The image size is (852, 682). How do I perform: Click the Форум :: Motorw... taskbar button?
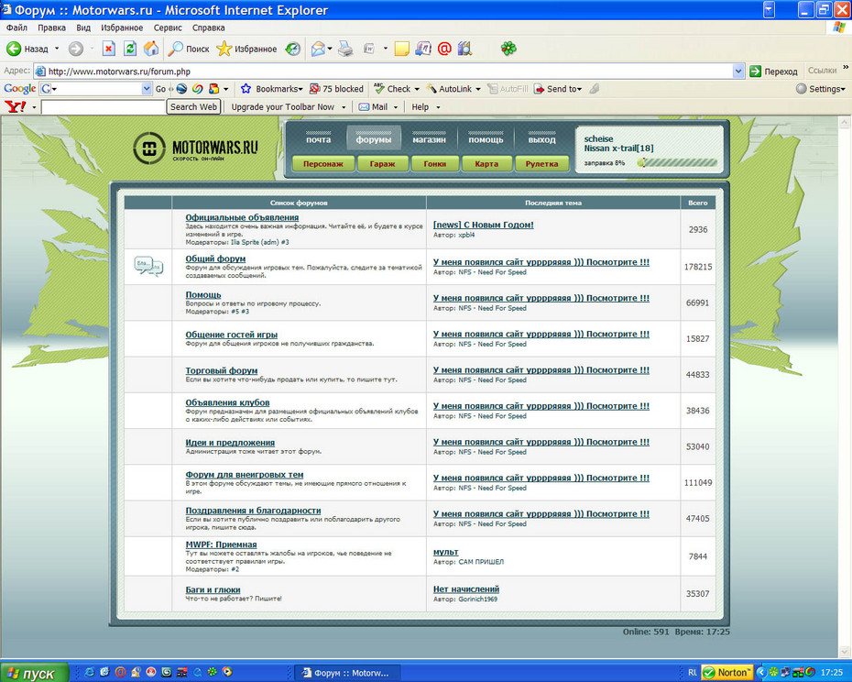click(x=347, y=673)
